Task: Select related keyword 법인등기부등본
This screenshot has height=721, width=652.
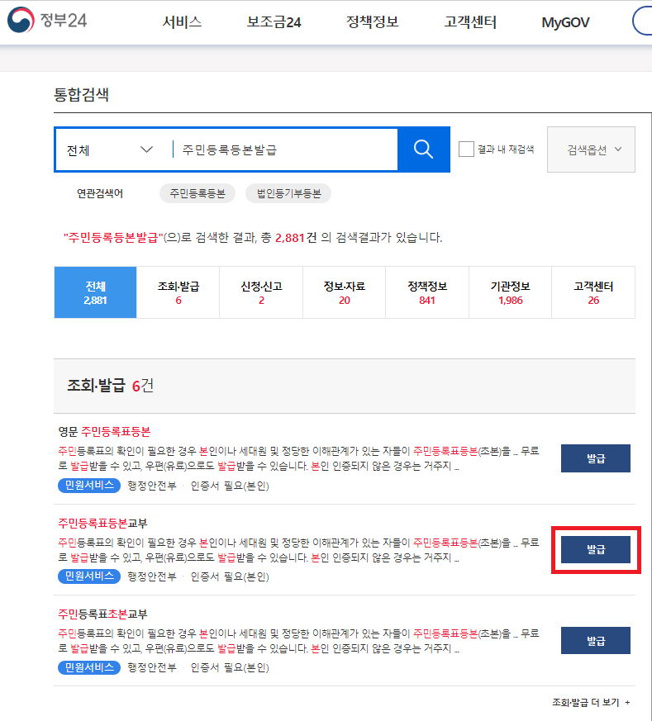Action: [x=288, y=193]
